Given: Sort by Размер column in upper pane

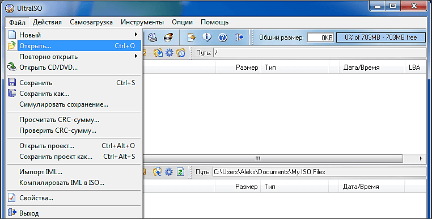Looking at the screenshot, I should (238, 68).
